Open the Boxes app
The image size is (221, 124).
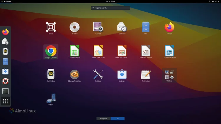(x=51, y=28)
